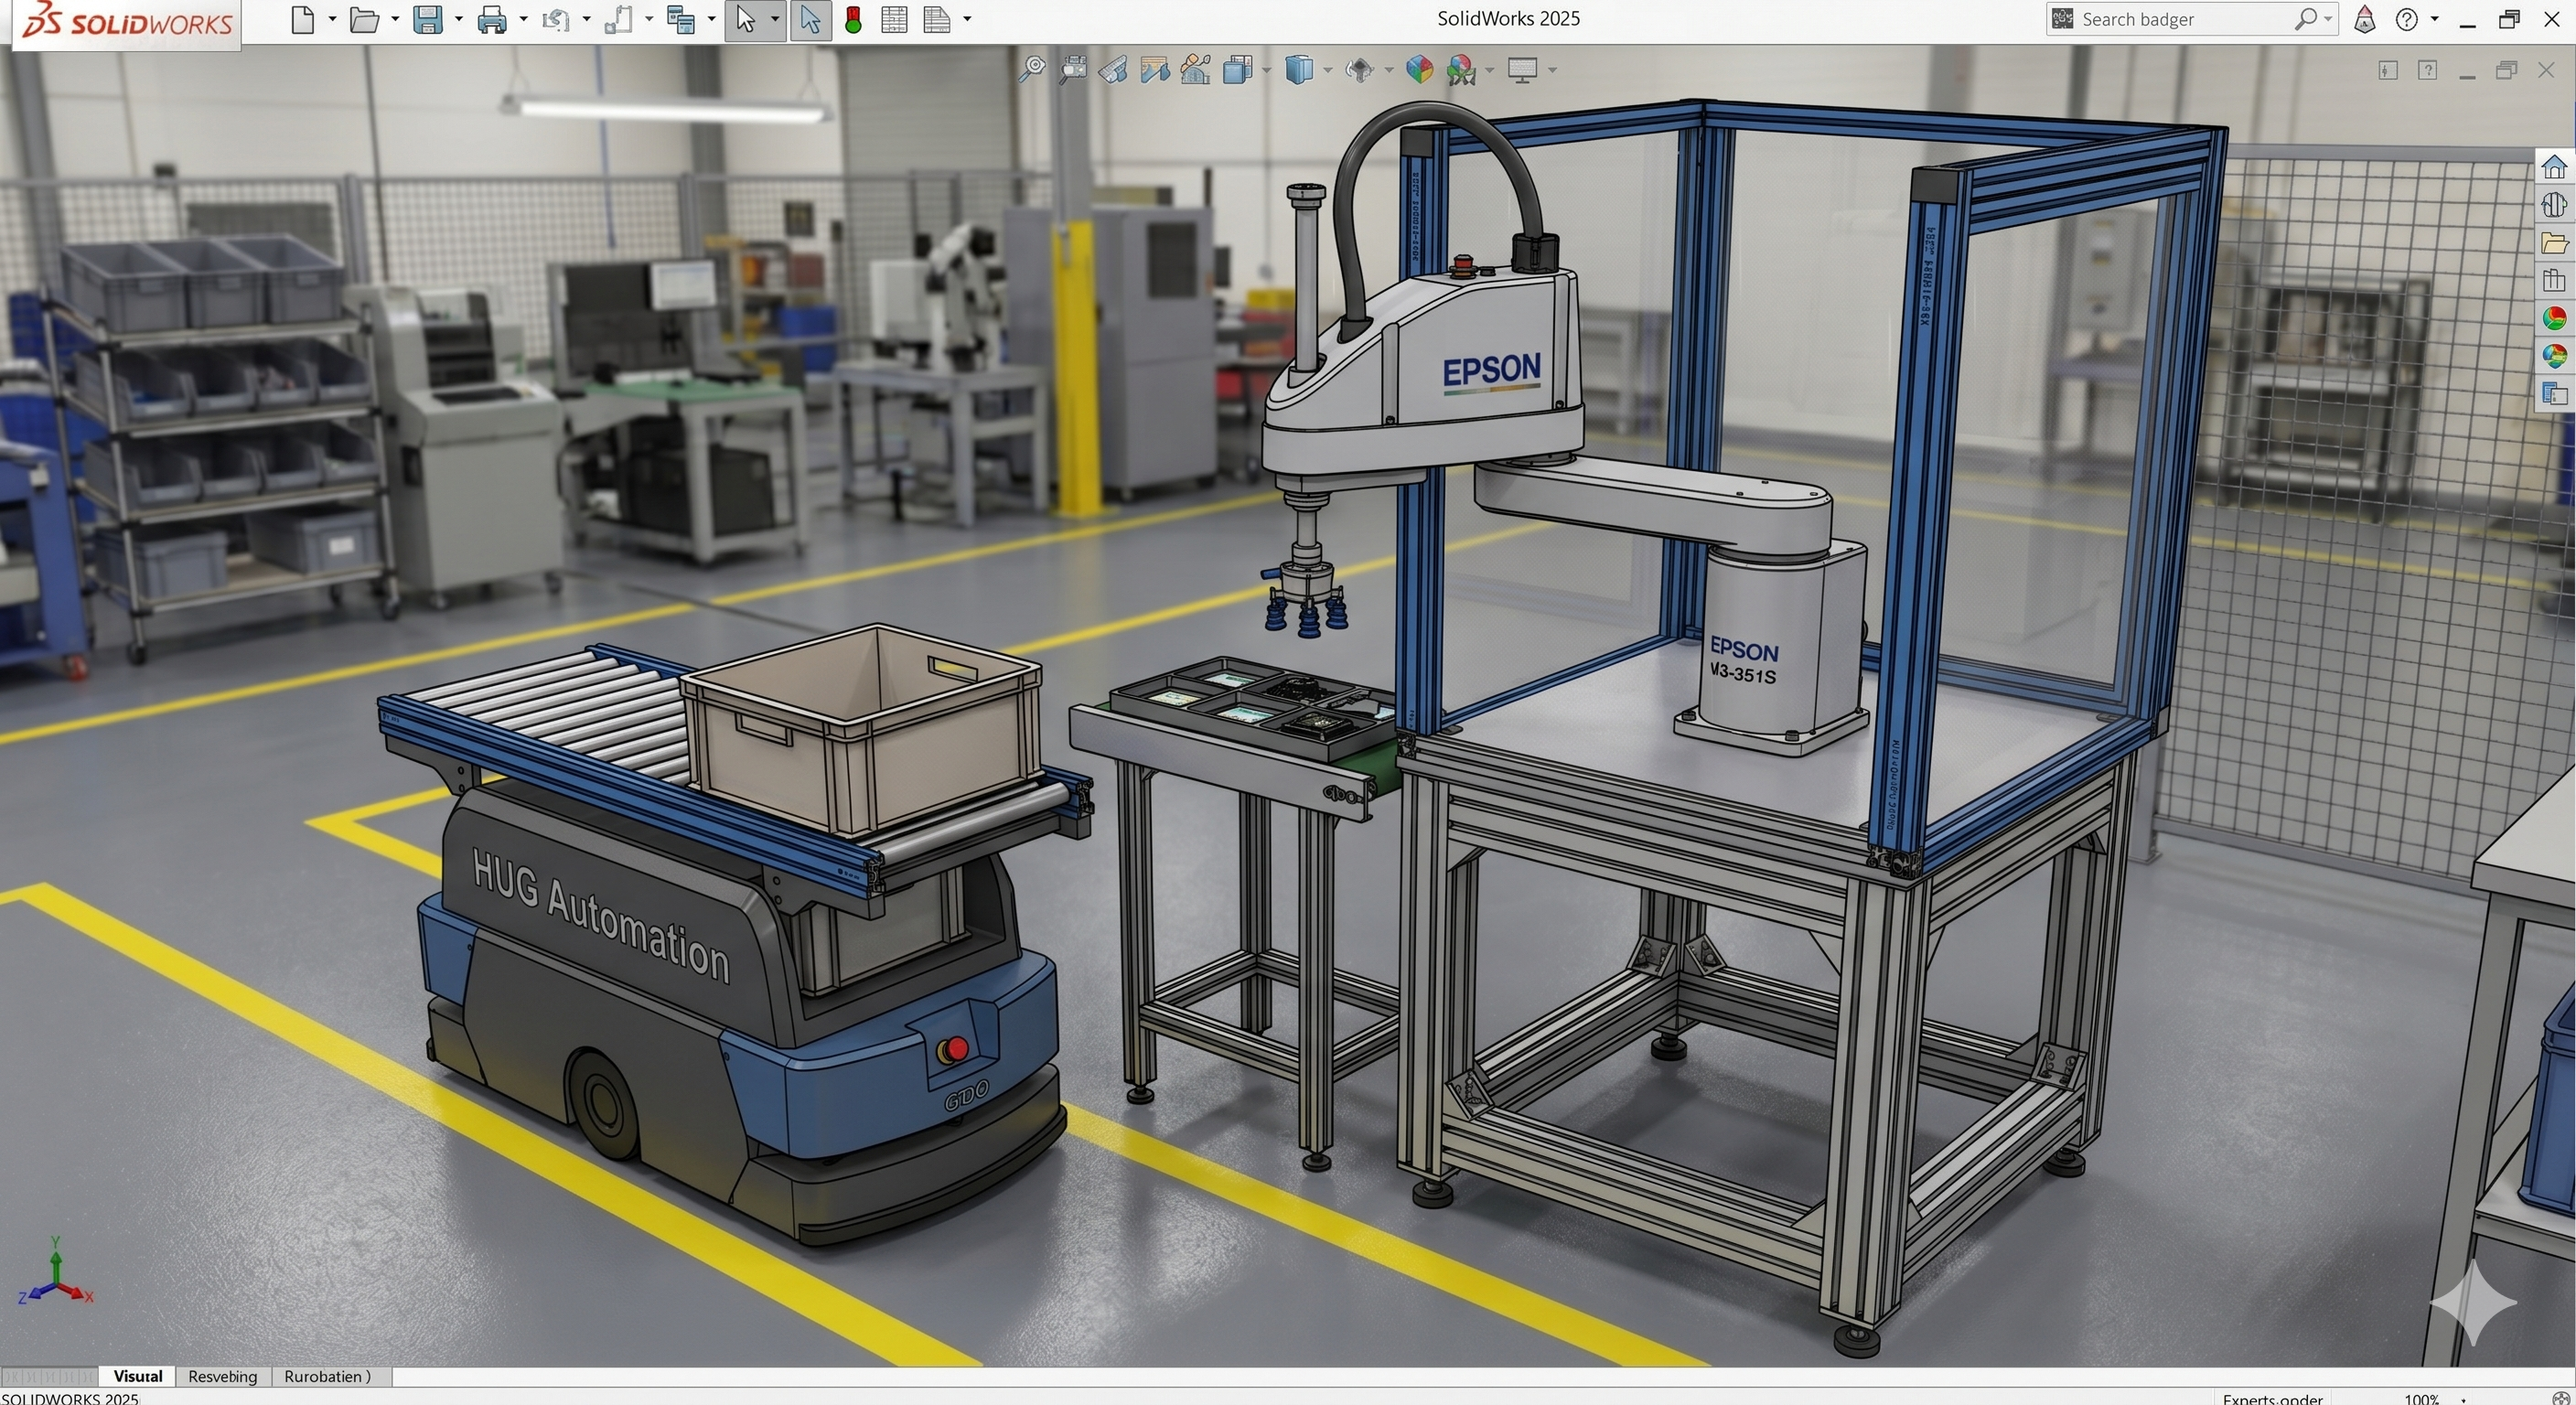2576x1405 pixels.
Task: Click the Zoom to Fit magnifier icon
Action: click(1031, 69)
